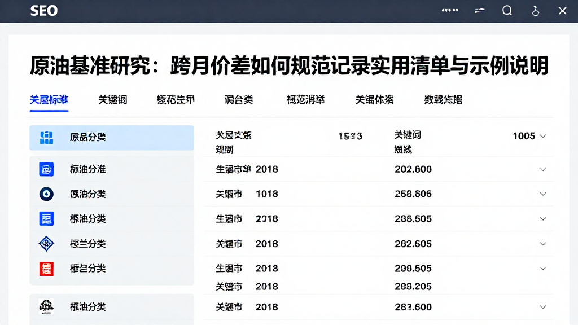Select the 关键体系 tab

(x=374, y=100)
